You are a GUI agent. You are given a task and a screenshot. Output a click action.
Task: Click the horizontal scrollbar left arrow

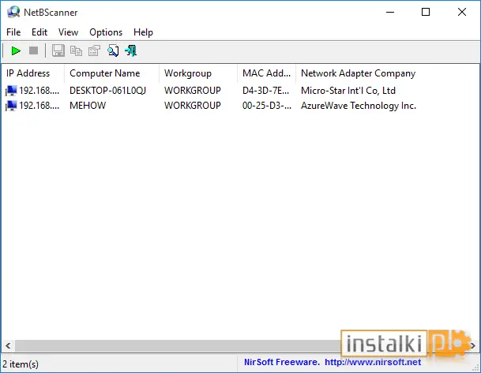pos(8,346)
